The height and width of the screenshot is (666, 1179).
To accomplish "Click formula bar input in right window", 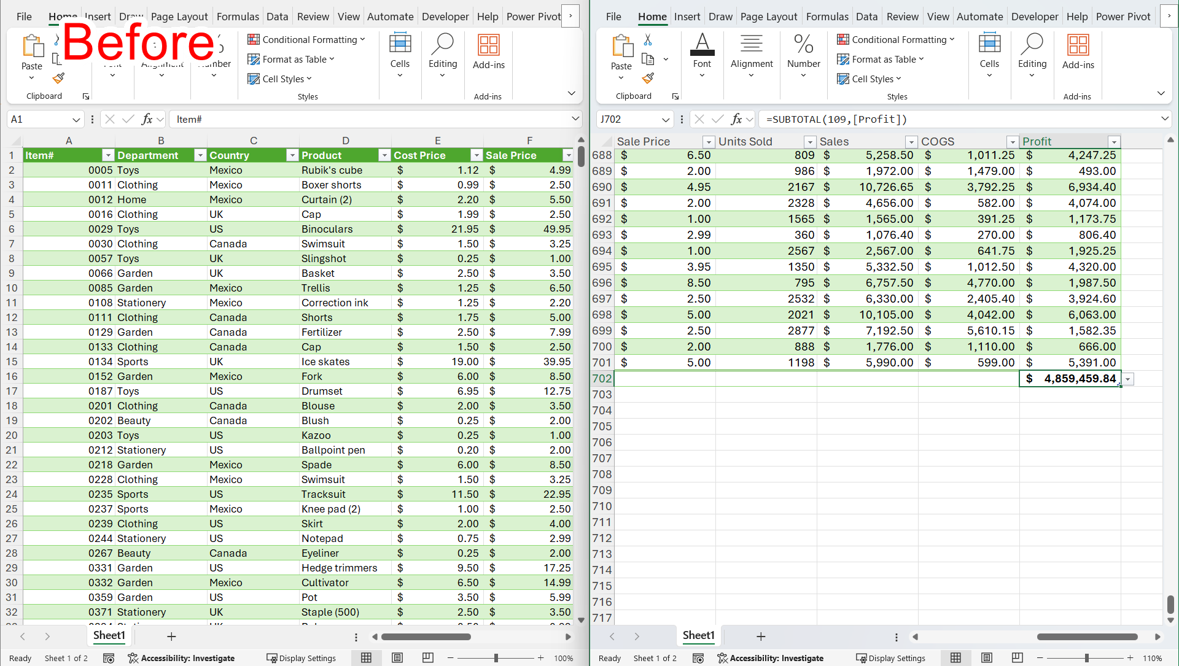I will coord(958,119).
